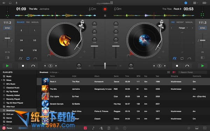Start recording with the red record button
The width and height of the screenshot is (210, 131).
click(x=105, y=9)
